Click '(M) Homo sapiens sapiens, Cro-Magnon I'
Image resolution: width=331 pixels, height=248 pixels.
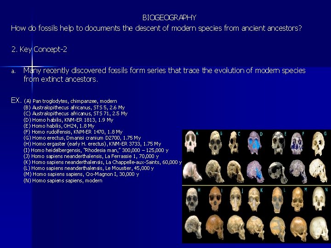pyautogui.click(x=81, y=174)
